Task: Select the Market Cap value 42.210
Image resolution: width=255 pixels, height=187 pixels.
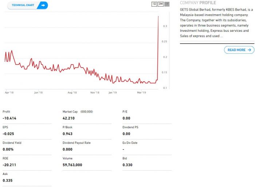Action: 69,118
